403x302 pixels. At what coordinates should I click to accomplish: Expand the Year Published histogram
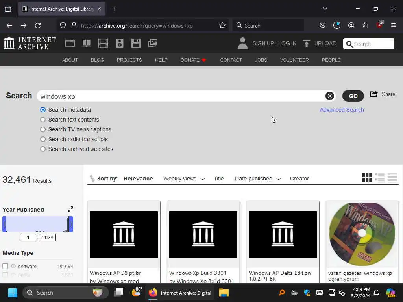click(x=70, y=209)
